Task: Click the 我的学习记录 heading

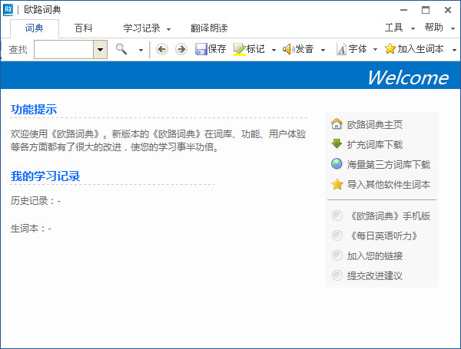Action: [x=45, y=176]
